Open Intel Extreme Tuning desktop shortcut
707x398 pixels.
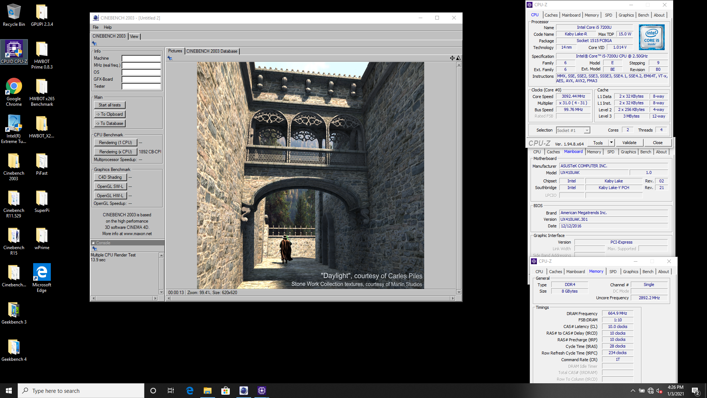(14, 129)
